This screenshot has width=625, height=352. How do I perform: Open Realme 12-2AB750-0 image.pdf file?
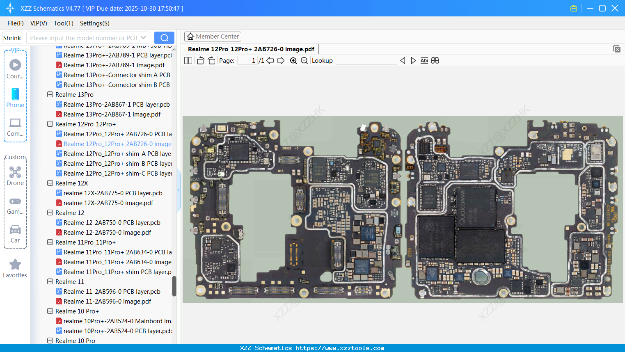point(107,233)
